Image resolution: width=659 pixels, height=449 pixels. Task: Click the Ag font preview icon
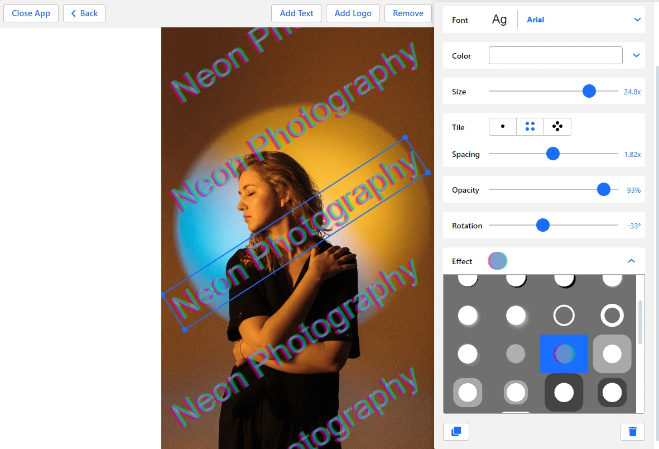[x=499, y=19]
